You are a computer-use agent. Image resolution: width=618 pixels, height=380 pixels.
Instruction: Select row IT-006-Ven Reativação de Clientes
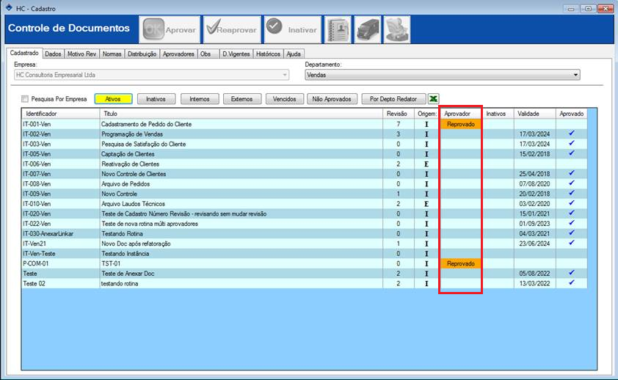tap(305, 164)
